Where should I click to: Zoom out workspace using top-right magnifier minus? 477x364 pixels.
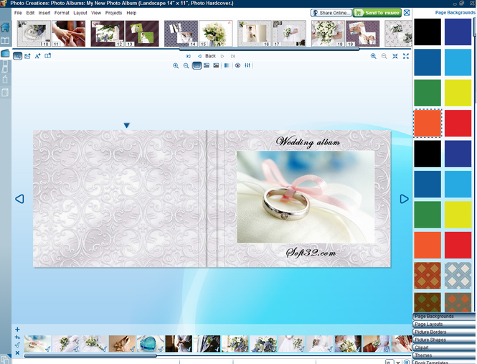[x=384, y=56]
